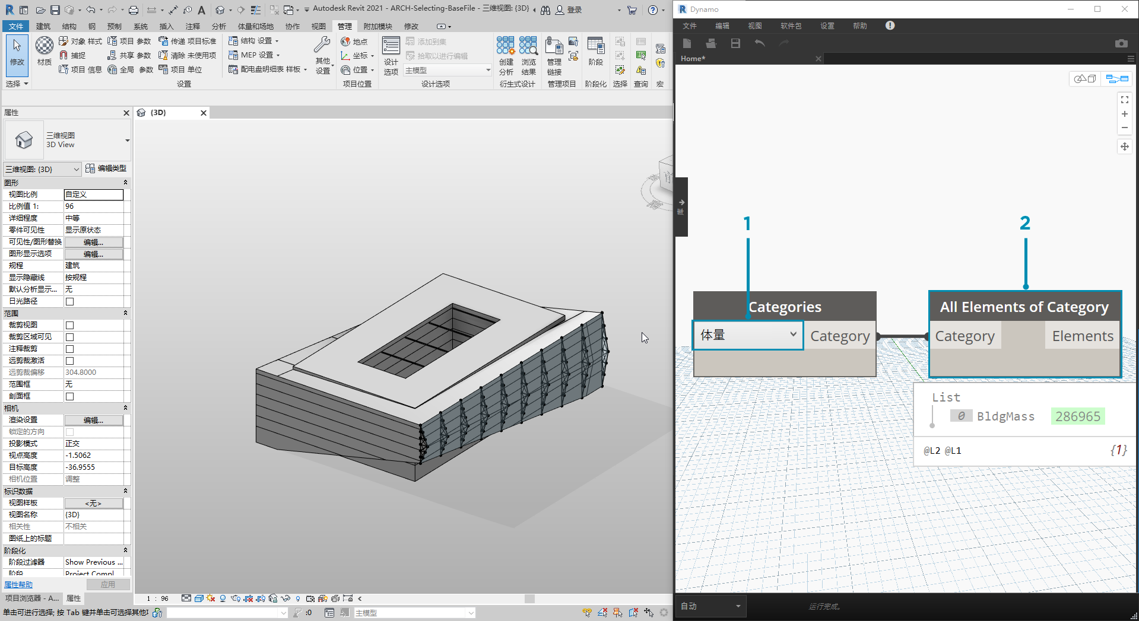The width and height of the screenshot is (1139, 621).
Task: Collapse the 相机 properties section
Action: pyautogui.click(x=125, y=408)
